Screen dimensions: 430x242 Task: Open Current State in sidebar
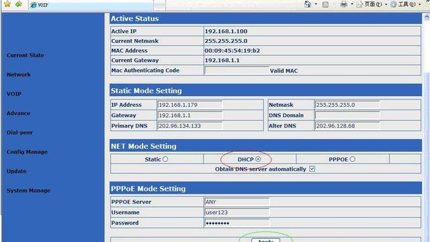point(26,55)
